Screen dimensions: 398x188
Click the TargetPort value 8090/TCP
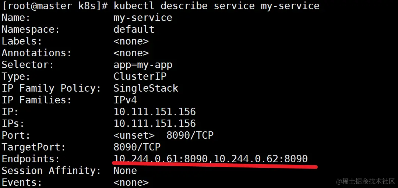[137, 147]
